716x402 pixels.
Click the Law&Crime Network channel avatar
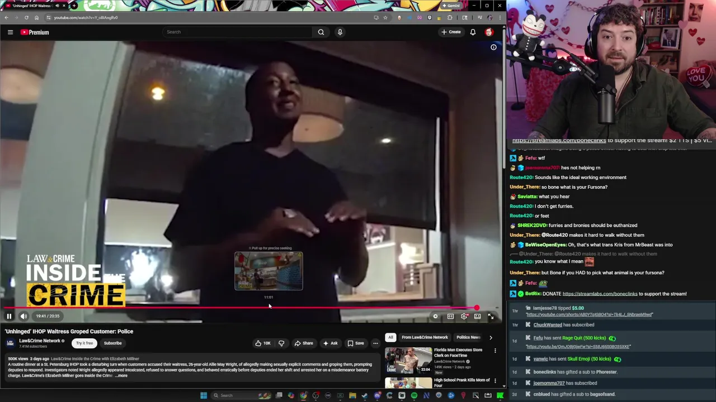pos(10,343)
